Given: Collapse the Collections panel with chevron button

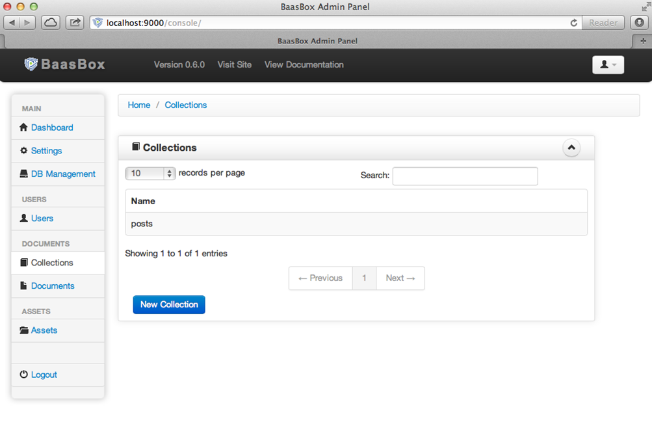Looking at the screenshot, I should pyautogui.click(x=571, y=148).
